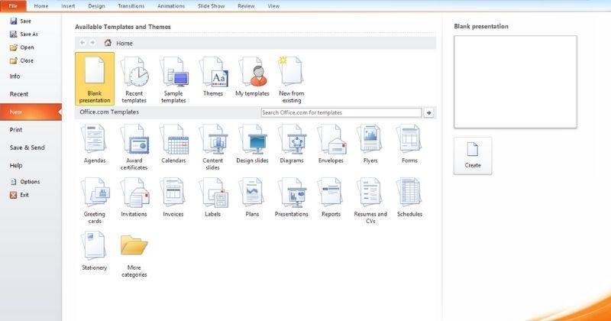Open the Flyers category
The image size is (611, 321).
[370, 144]
